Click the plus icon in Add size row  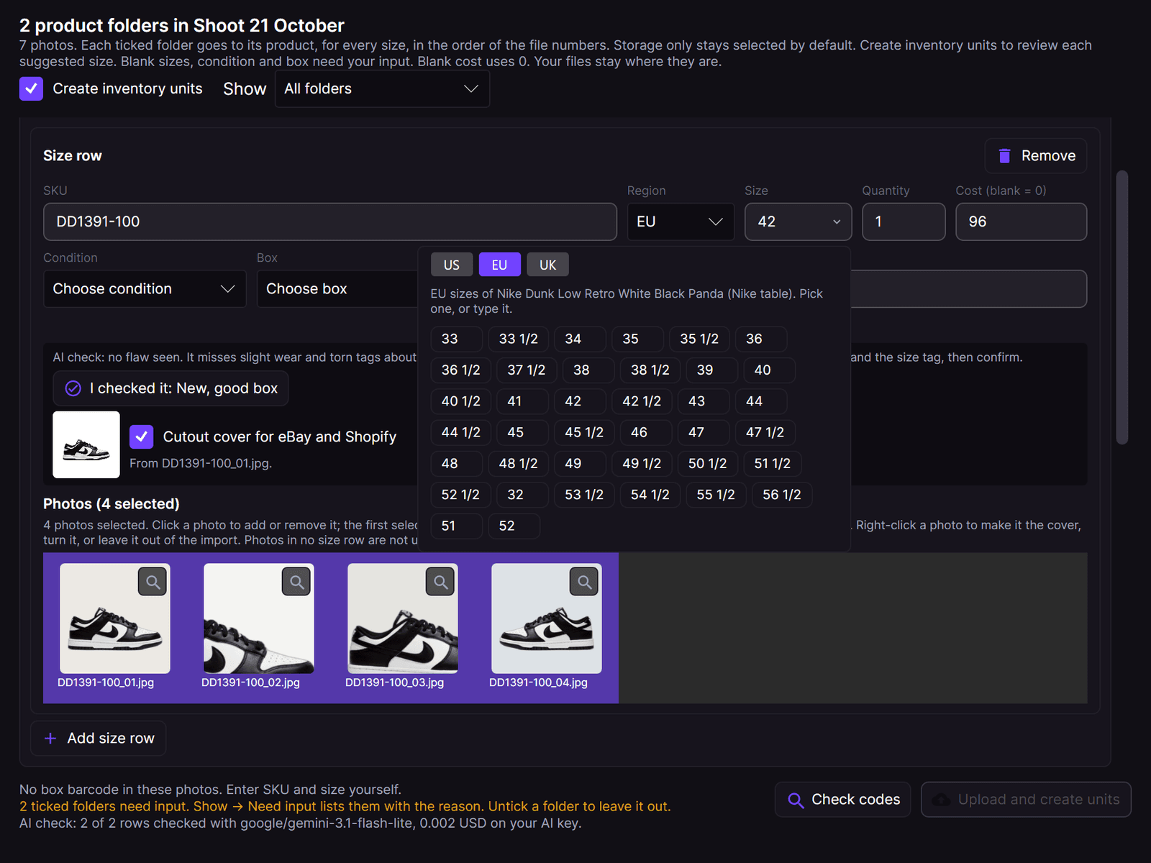tap(50, 739)
